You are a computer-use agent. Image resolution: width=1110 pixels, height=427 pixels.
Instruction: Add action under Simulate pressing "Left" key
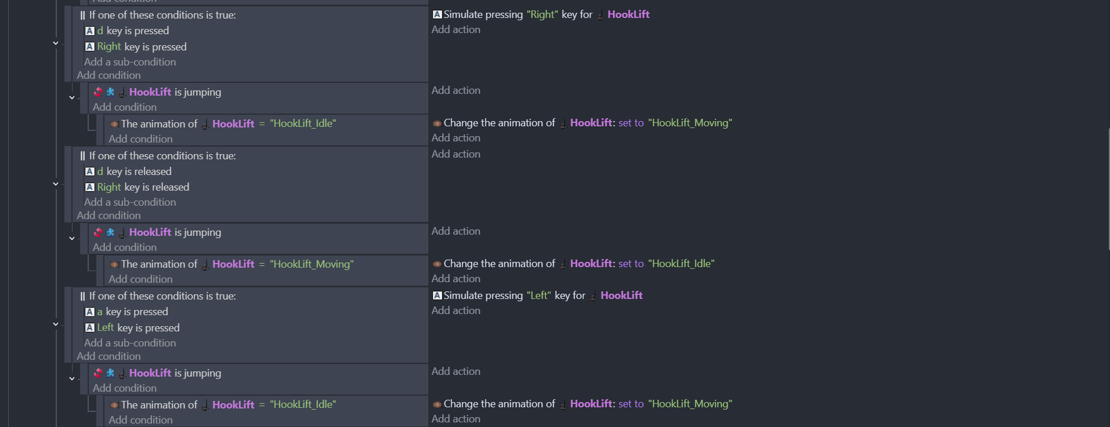[456, 311]
